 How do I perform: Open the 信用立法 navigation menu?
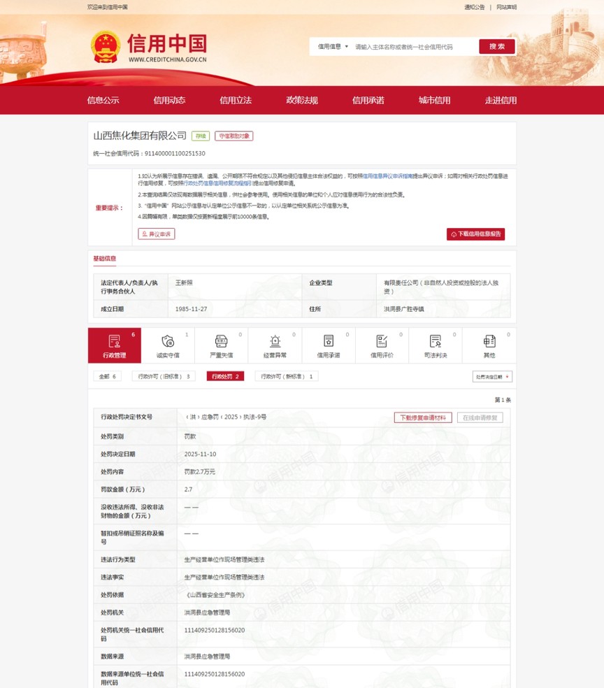[x=236, y=100]
